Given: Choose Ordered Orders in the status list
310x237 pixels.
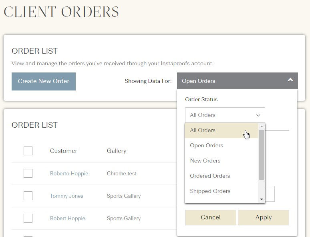Looking at the screenshot, I should [221, 176].
